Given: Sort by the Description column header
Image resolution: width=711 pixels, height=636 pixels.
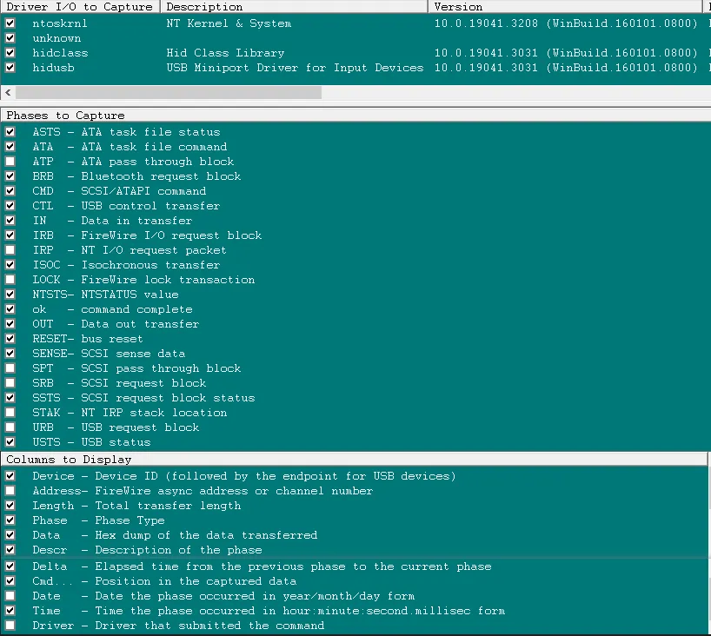Looking at the screenshot, I should pos(295,6).
